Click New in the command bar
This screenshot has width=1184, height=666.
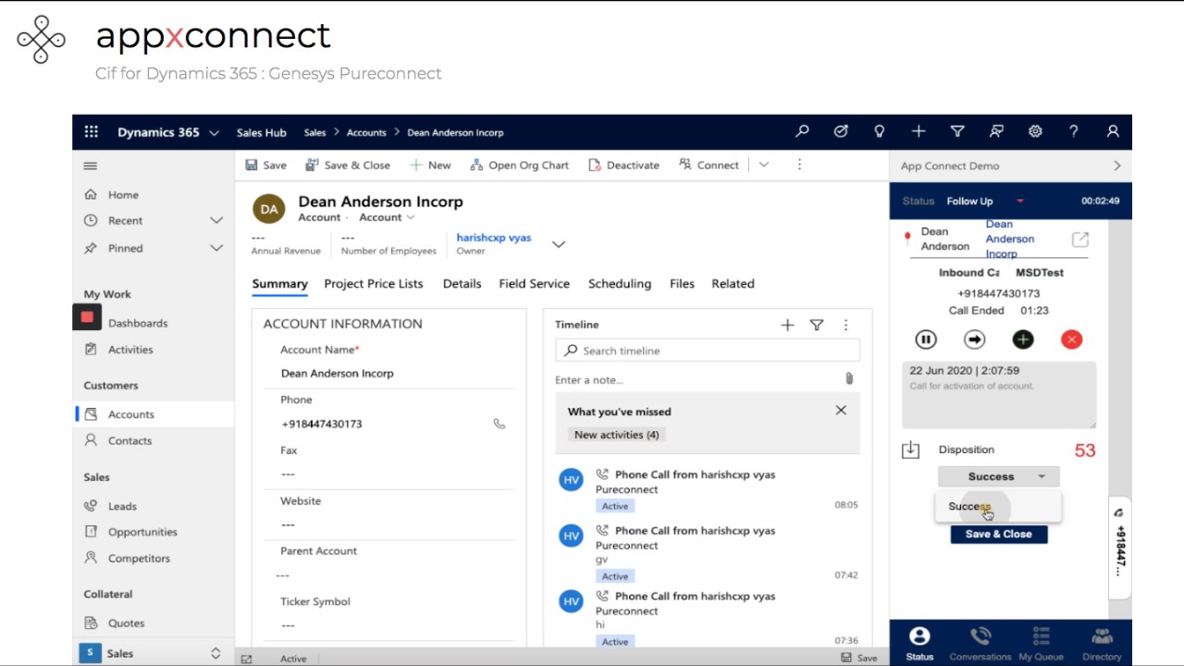tap(430, 166)
